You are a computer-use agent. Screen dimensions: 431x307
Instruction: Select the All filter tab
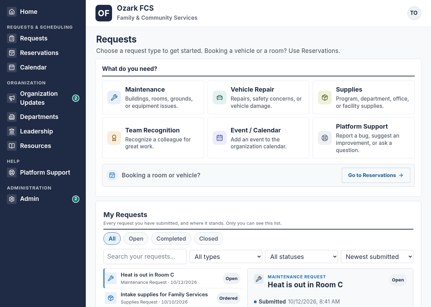[112, 239]
